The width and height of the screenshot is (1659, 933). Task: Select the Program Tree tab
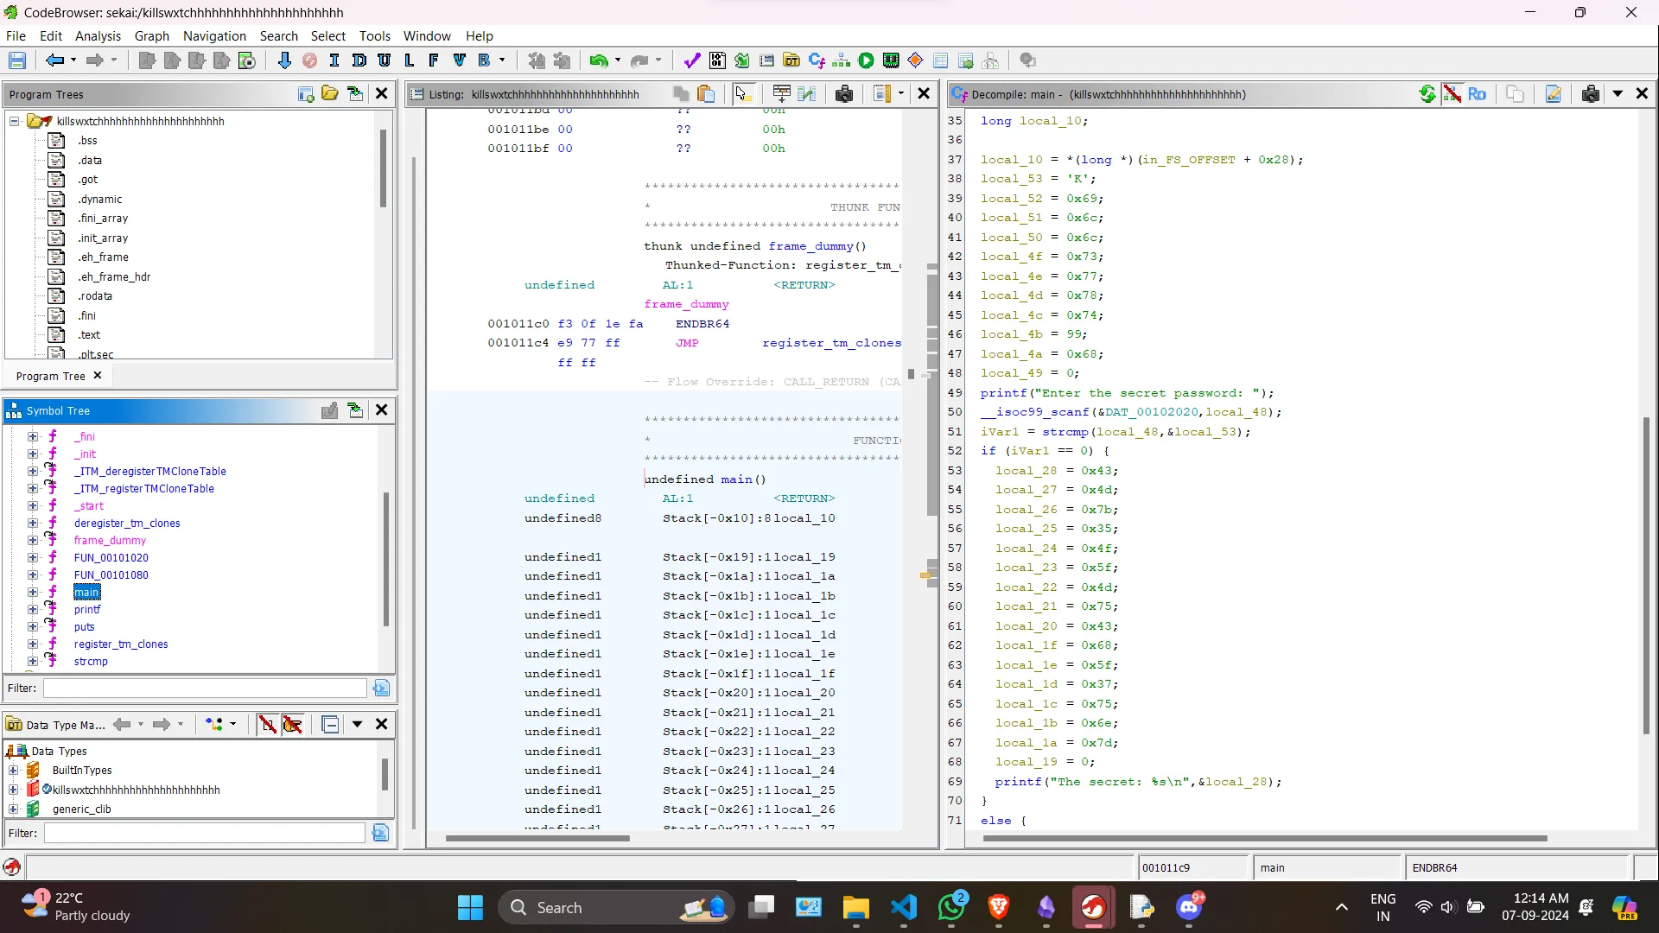point(50,376)
